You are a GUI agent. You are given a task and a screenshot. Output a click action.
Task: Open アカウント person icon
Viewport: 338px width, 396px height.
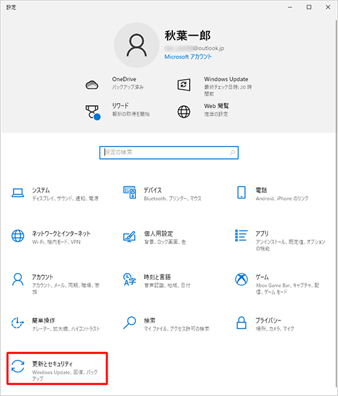[18, 279]
